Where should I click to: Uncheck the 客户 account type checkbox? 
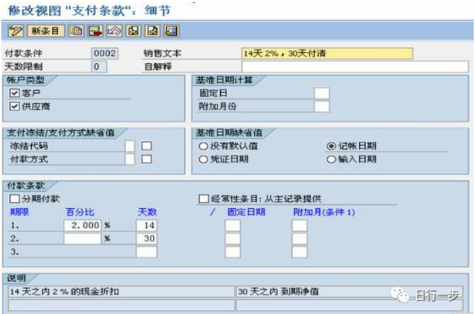(x=14, y=93)
